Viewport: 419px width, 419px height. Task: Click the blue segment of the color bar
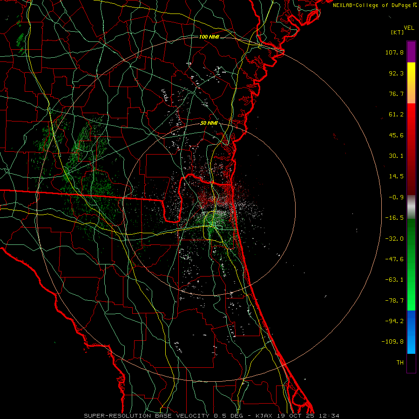(x=411, y=332)
